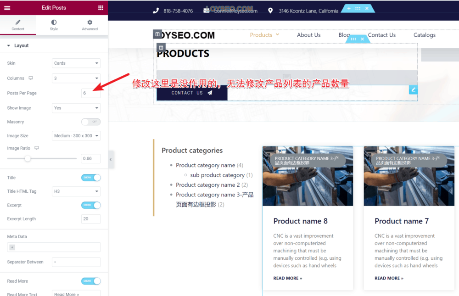
Task: Open the Blog menu item
Action: (x=344, y=35)
